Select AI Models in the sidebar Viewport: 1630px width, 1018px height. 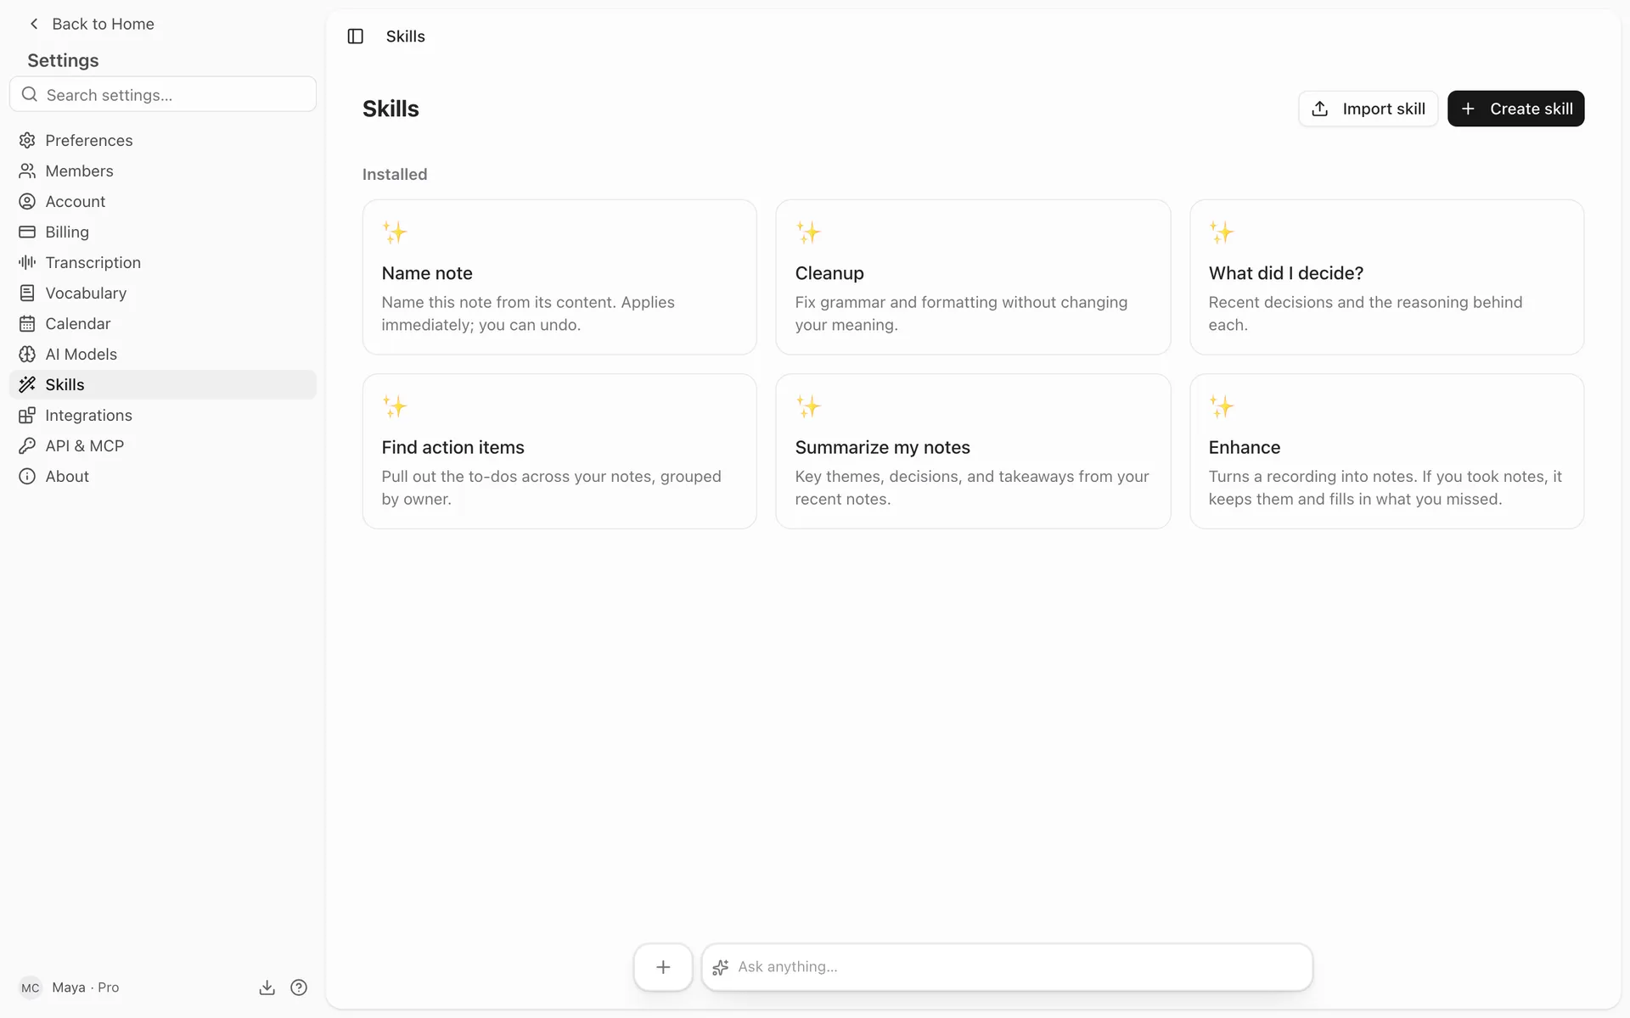pyautogui.click(x=162, y=354)
